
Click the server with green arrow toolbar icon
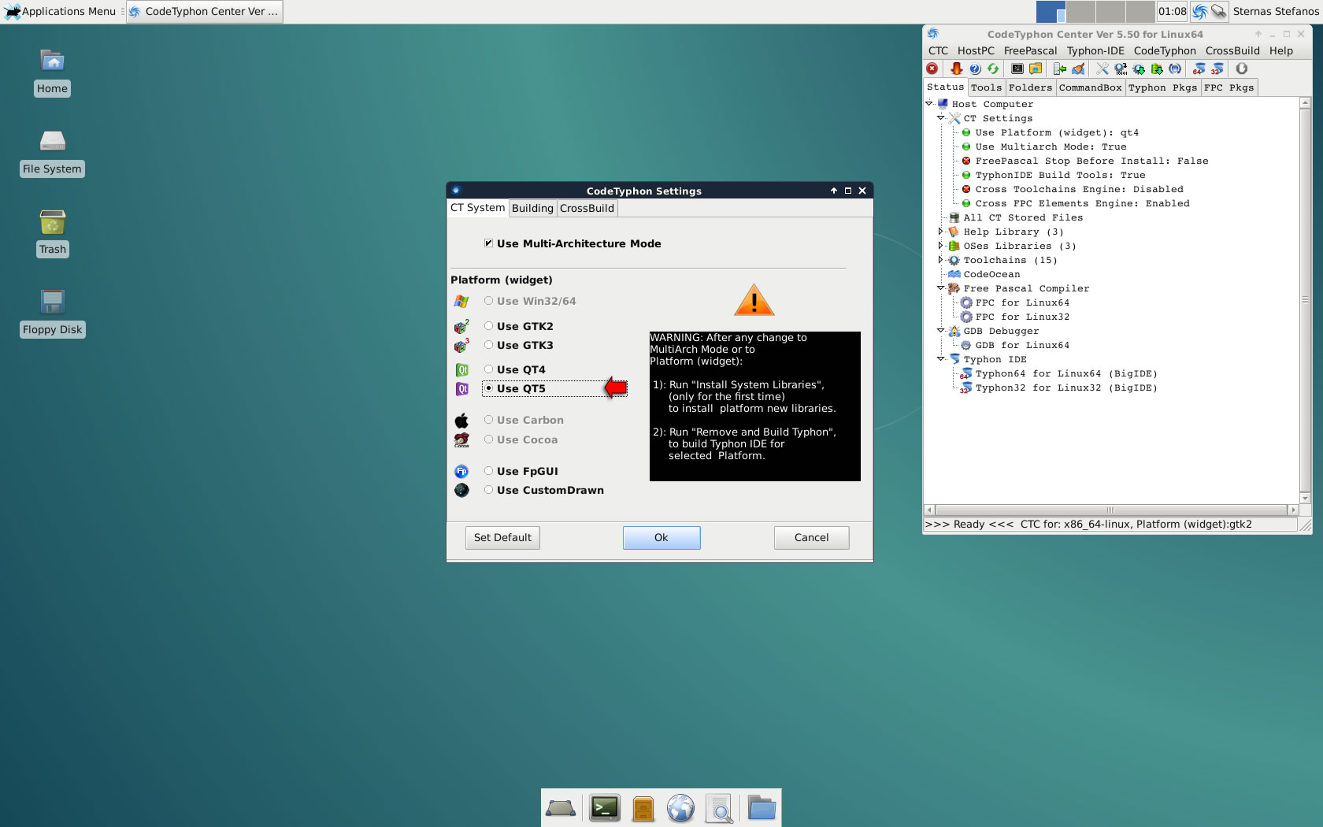pos(1060,69)
